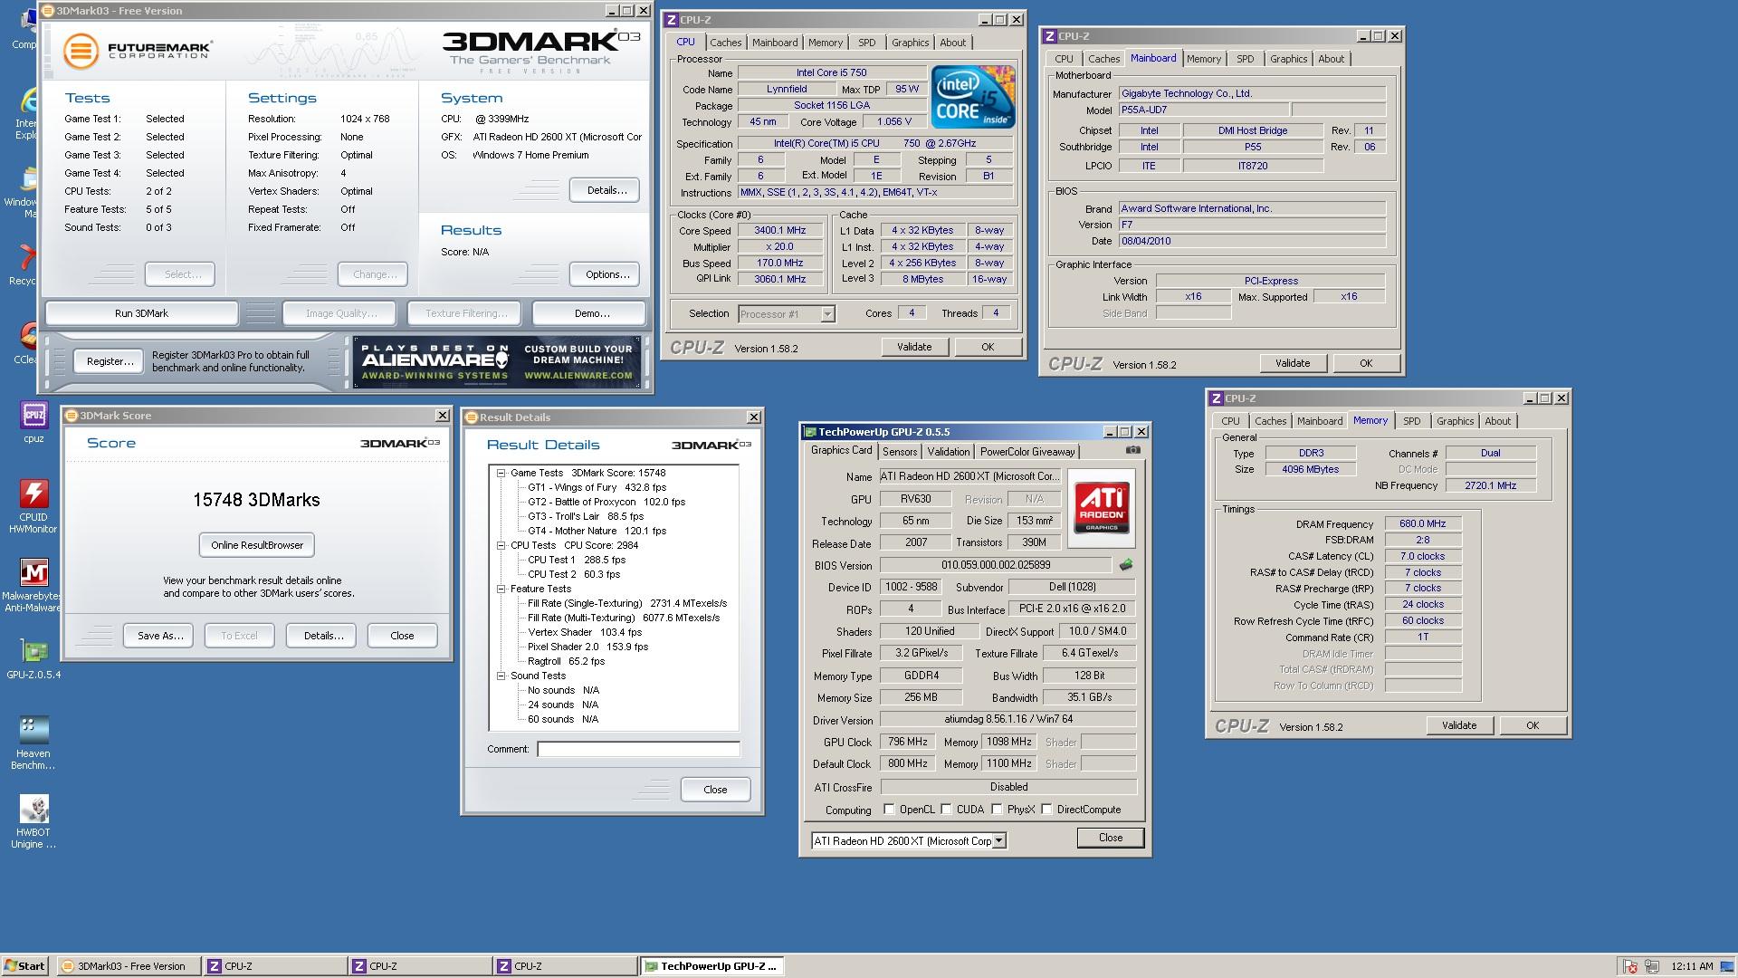The height and width of the screenshot is (978, 1738).
Task: Click Save As... in 3DMark Score window
Action: click(160, 636)
